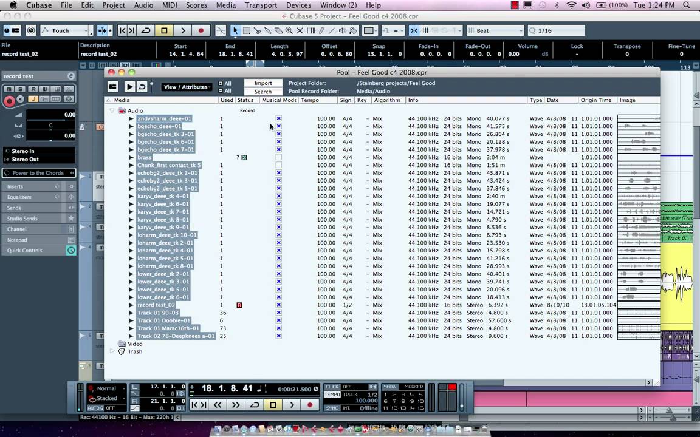This screenshot has height=437, width=700.
Task: Click Stop in the top toolbar
Action: pos(164,30)
